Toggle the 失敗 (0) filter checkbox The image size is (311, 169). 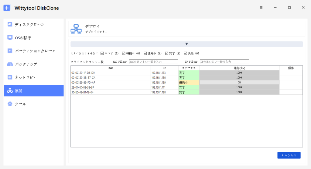coord(186,53)
